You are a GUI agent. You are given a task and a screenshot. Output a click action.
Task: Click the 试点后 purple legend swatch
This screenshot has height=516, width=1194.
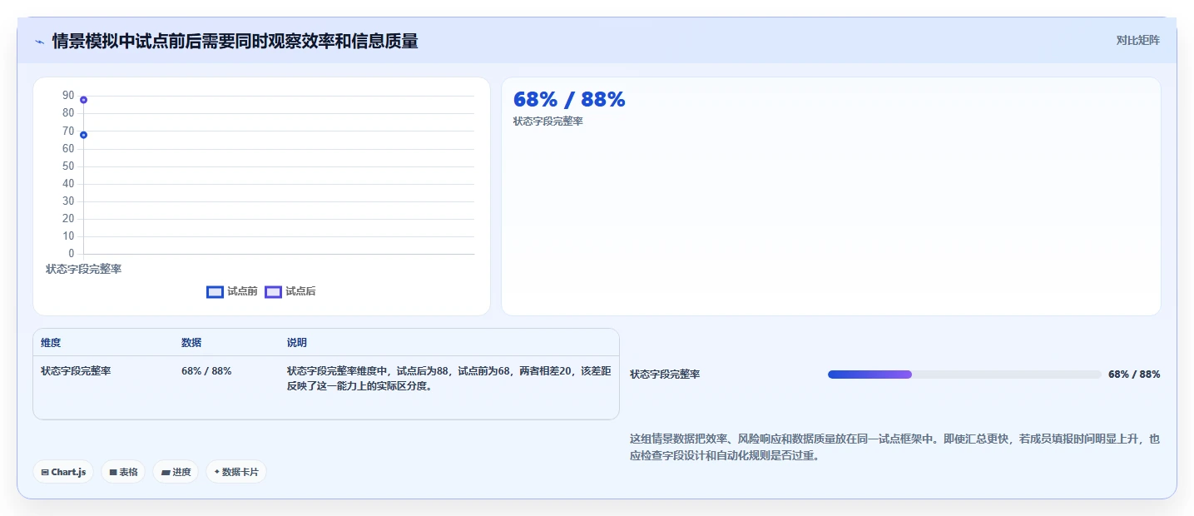pos(273,292)
